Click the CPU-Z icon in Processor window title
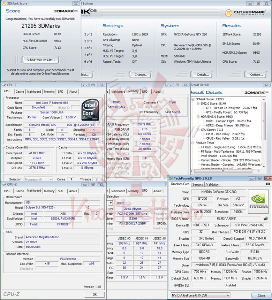 coord(4,85)
